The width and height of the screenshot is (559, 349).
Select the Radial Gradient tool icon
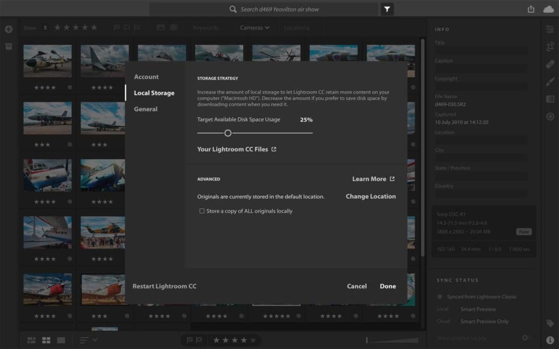pos(550,116)
